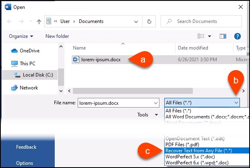
Task: Click the search magnifier icon
Action: click(x=169, y=21)
